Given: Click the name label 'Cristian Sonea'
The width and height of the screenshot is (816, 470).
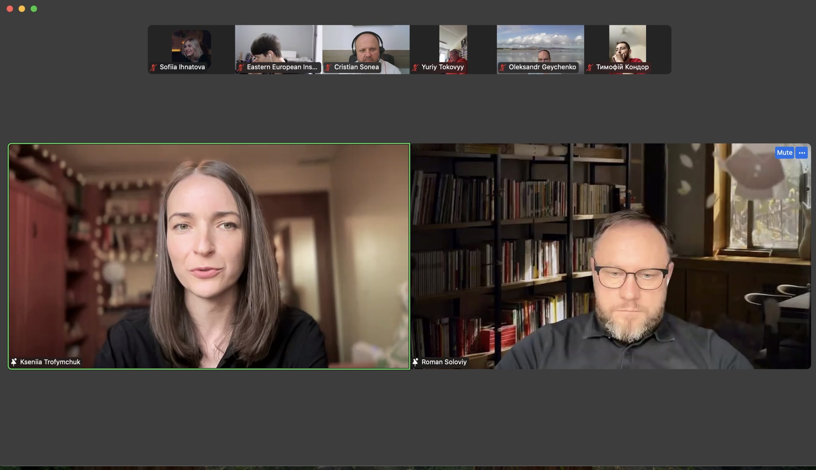Looking at the screenshot, I should (356, 67).
